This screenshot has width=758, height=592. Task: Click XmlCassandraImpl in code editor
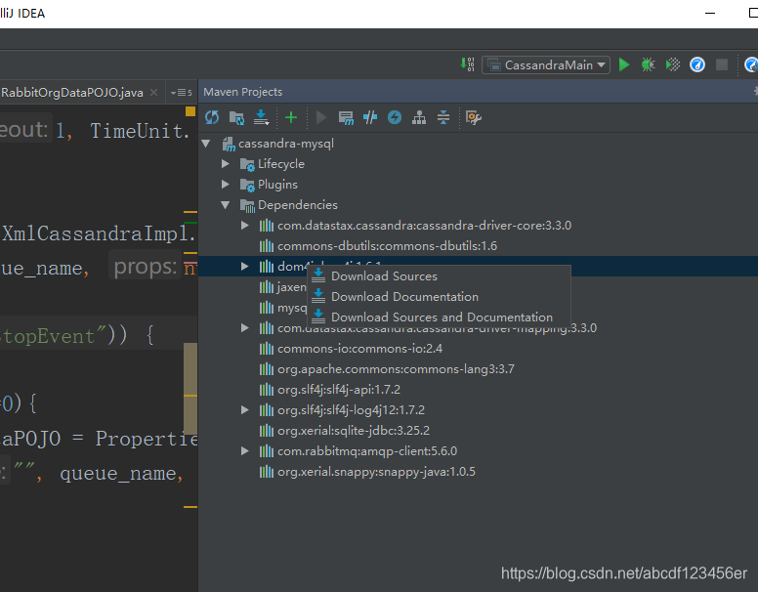click(94, 233)
